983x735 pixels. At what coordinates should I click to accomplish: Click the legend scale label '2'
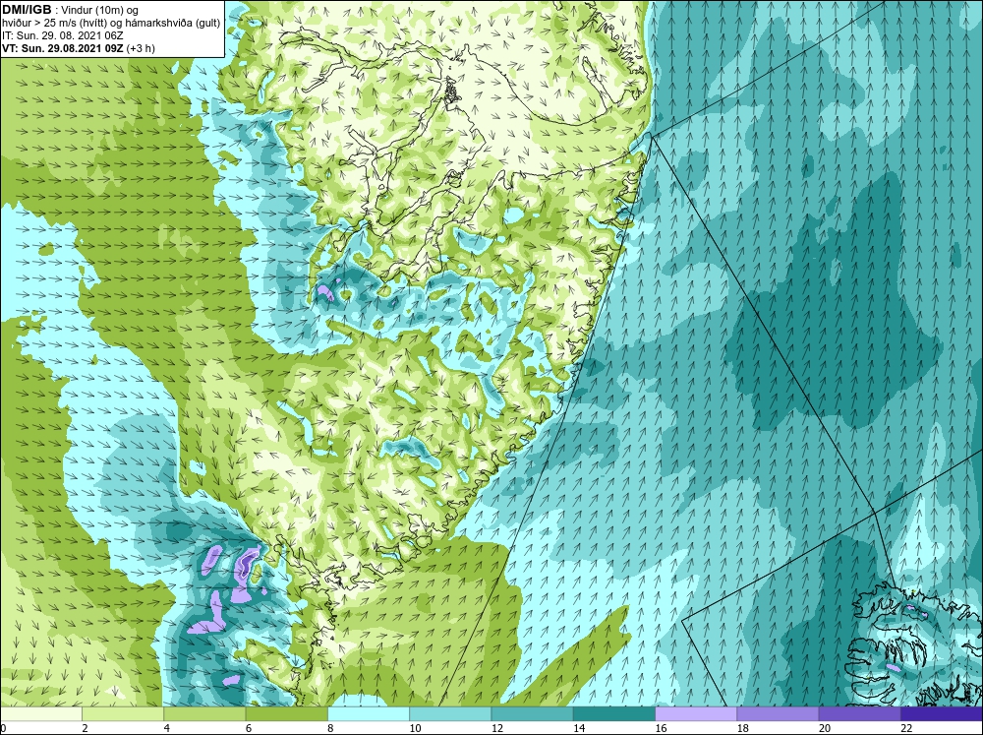[x=85, y=728]
